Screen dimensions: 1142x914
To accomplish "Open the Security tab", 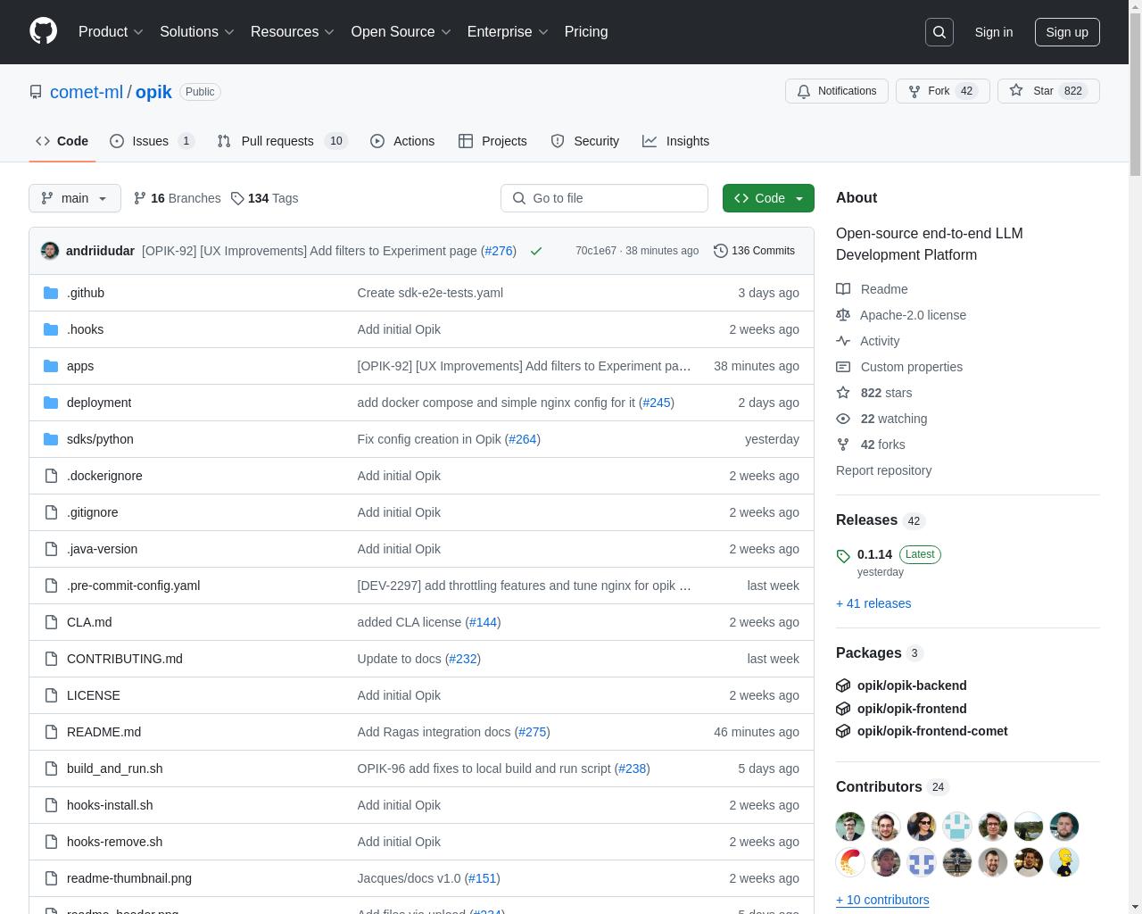I will tap(585, 141).
